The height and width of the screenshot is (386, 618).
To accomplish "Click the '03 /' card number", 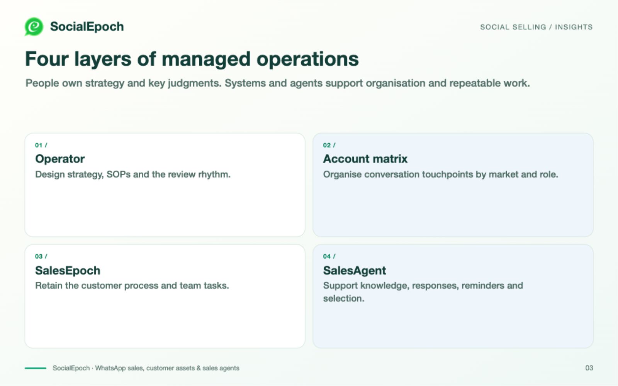I will coord(41,256).
